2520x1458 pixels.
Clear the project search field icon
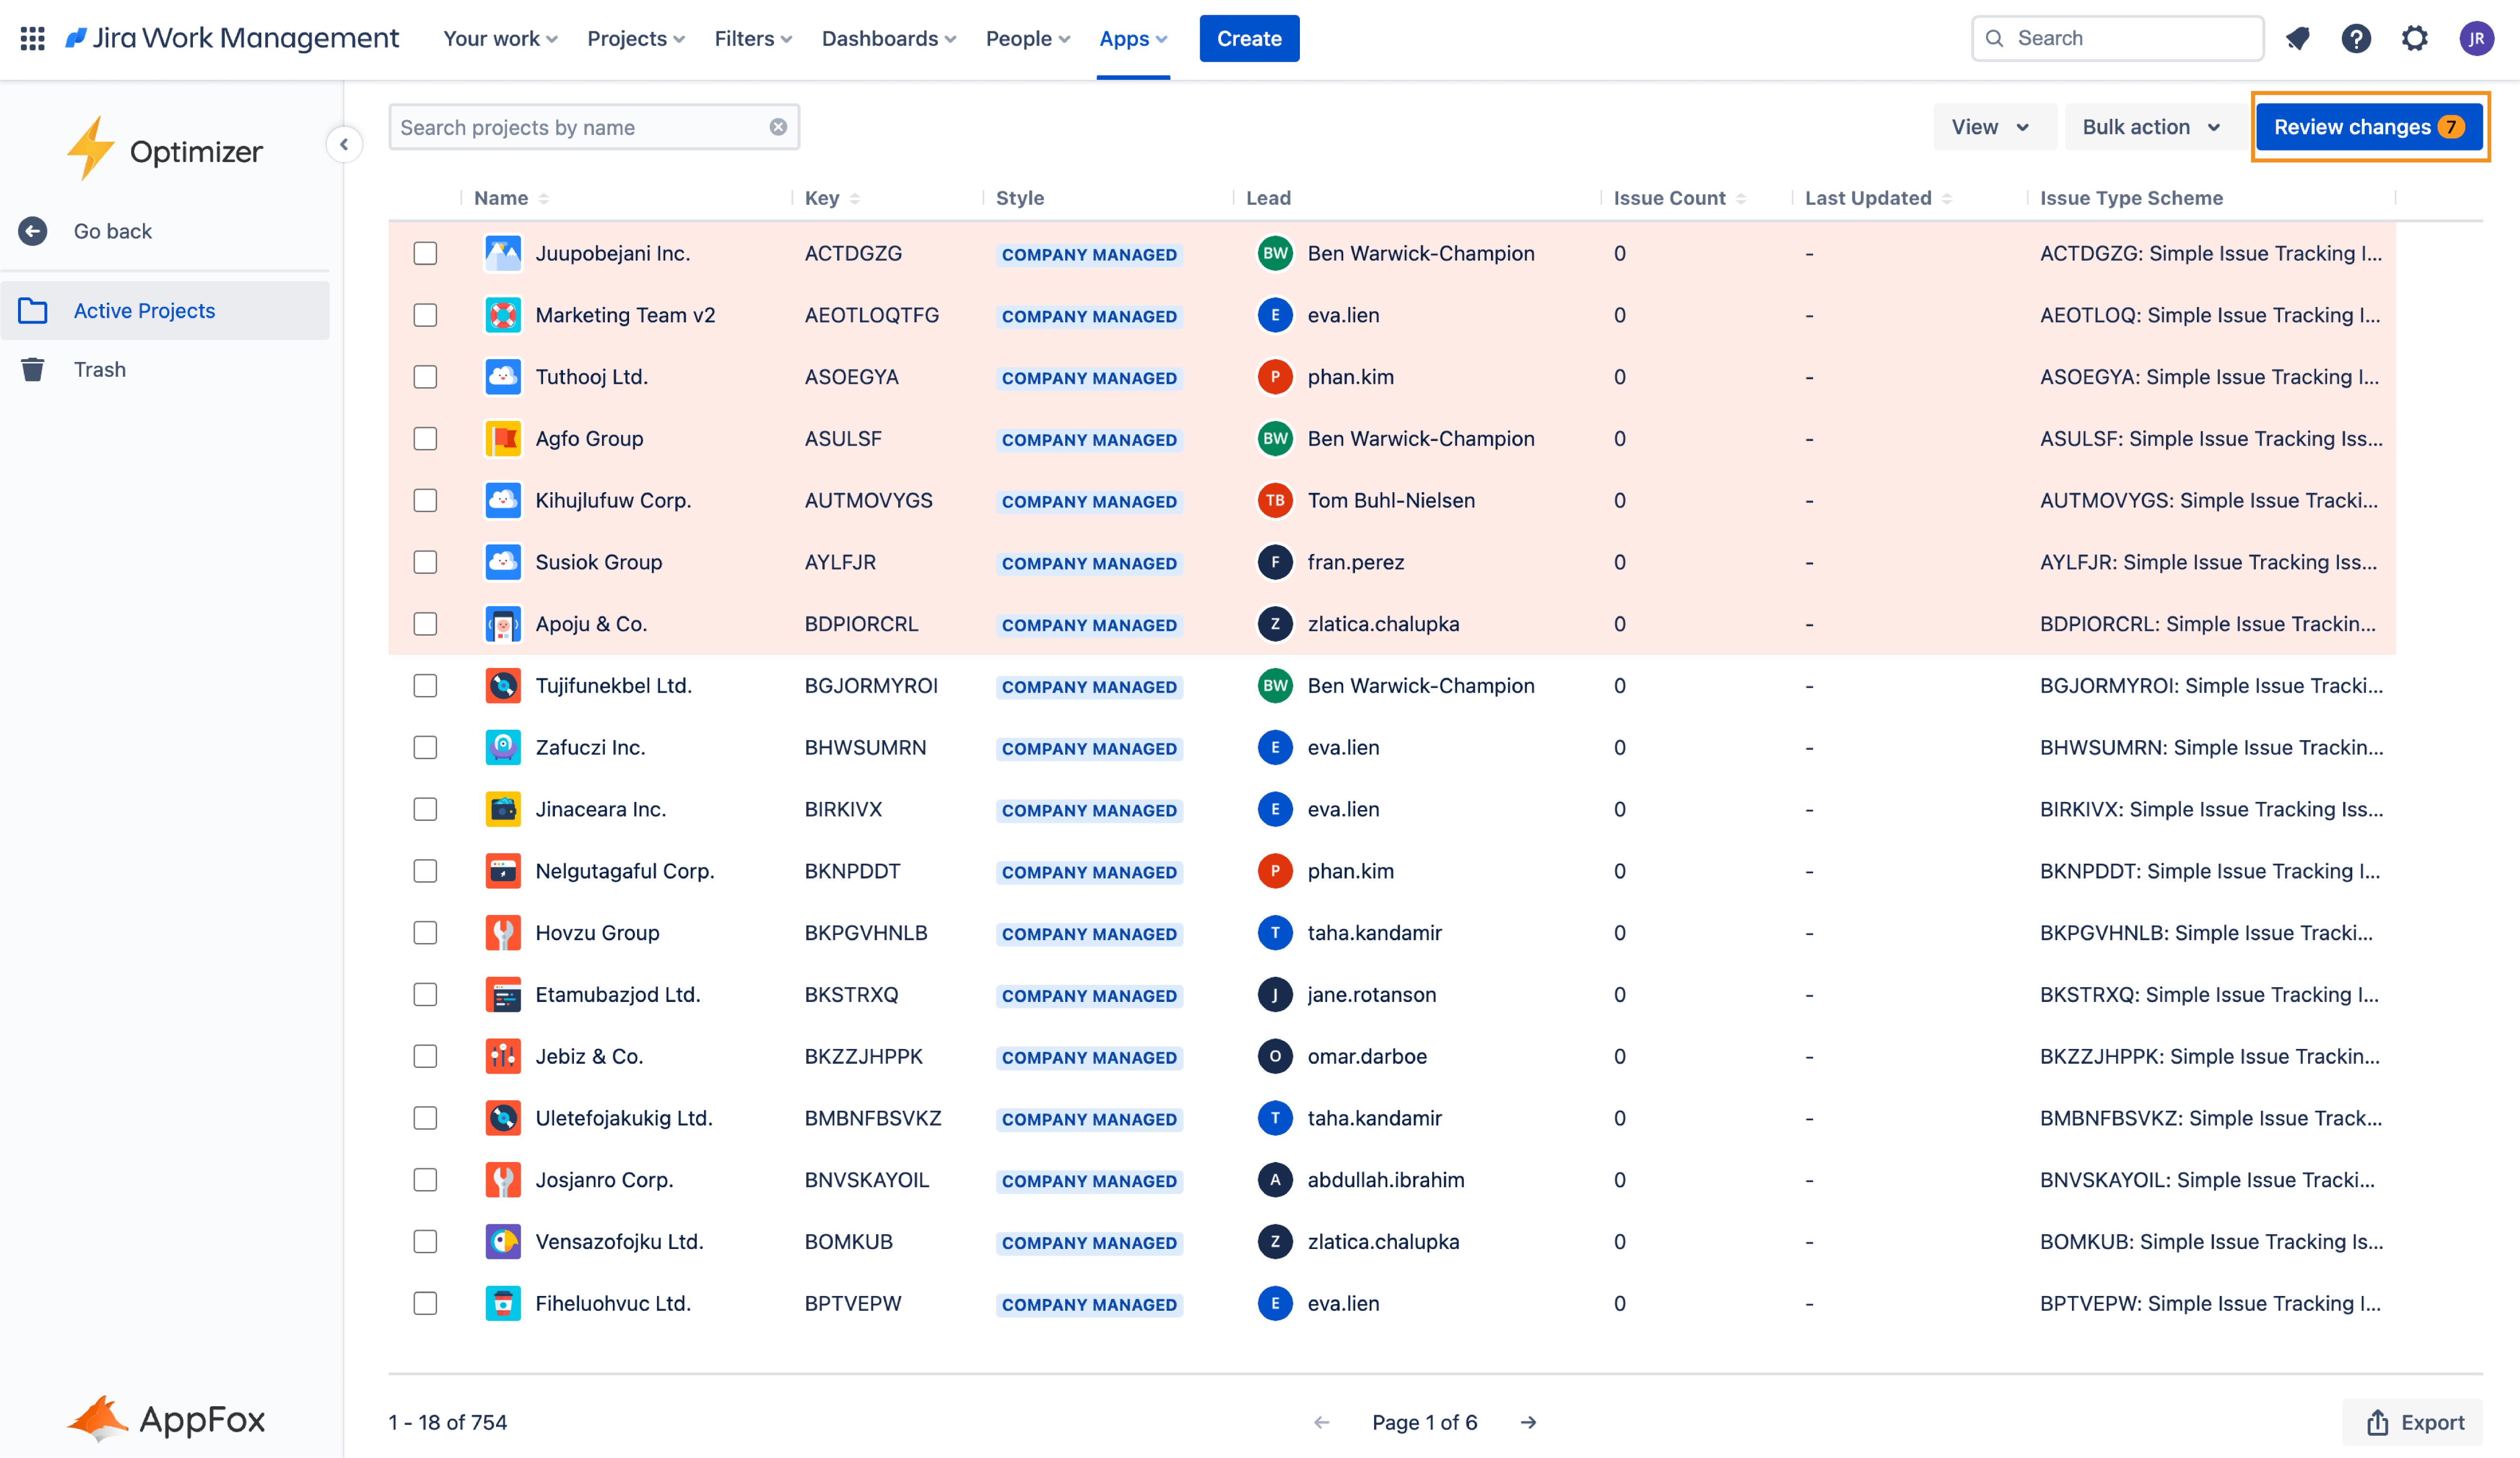tap(778, 127)
